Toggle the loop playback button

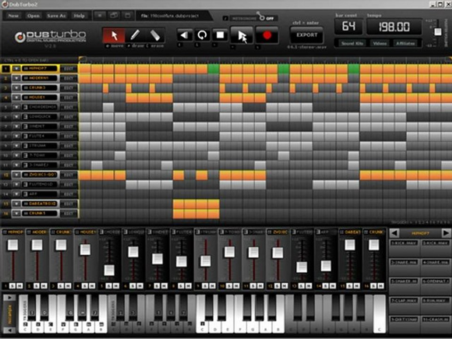pyautogui.click(x=202, y=35)
